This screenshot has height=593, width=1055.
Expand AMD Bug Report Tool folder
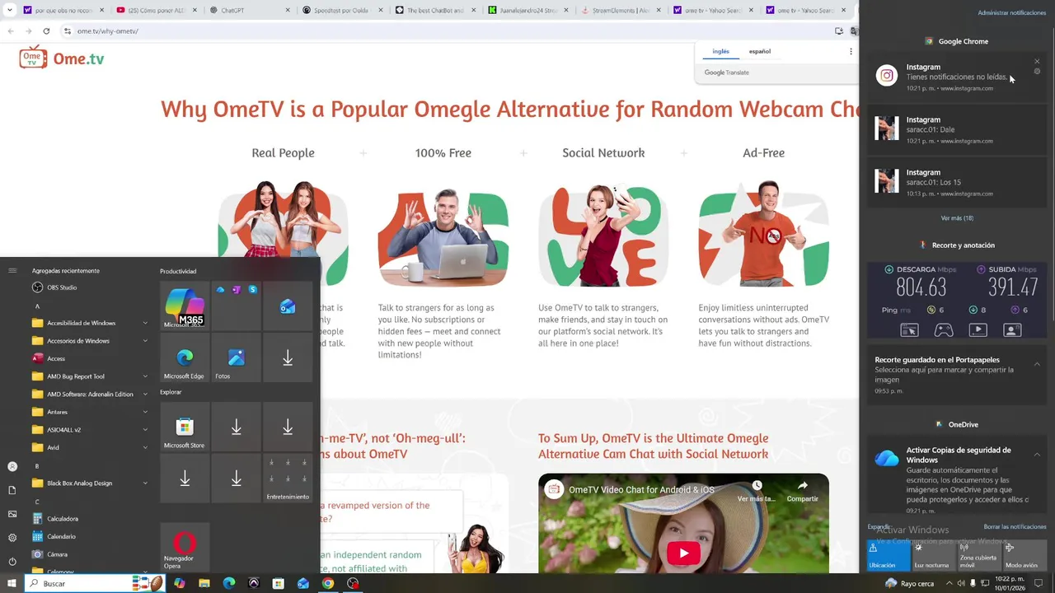tap(91, 376)
